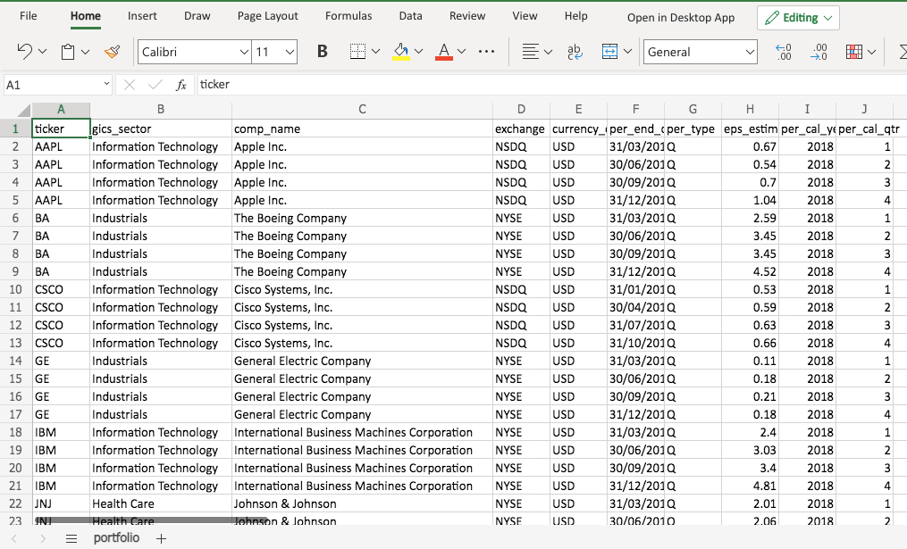The width and height of the screenshot is (907, 549).
Task: Apply the yellow fill color
Action: pos(401,52)
